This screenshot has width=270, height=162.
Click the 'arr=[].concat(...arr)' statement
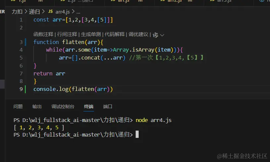pyautogui.click(x=92, y=58)
